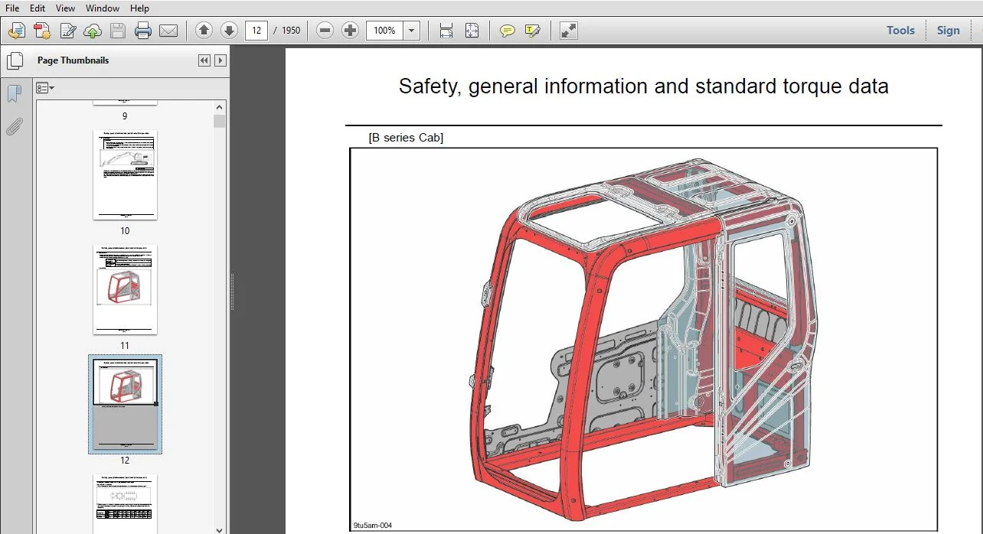Open the Edit menu
This screenshot has width=983, height=534.
coord(38,8)
